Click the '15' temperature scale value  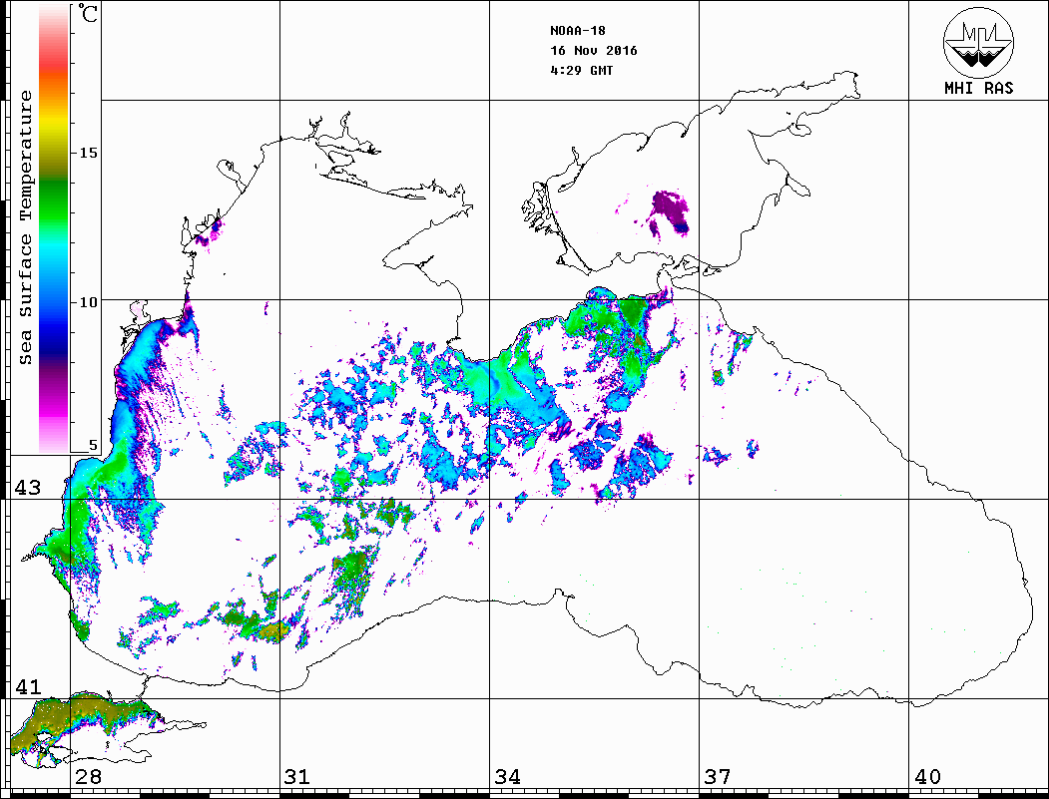click(x=88, y=153)
